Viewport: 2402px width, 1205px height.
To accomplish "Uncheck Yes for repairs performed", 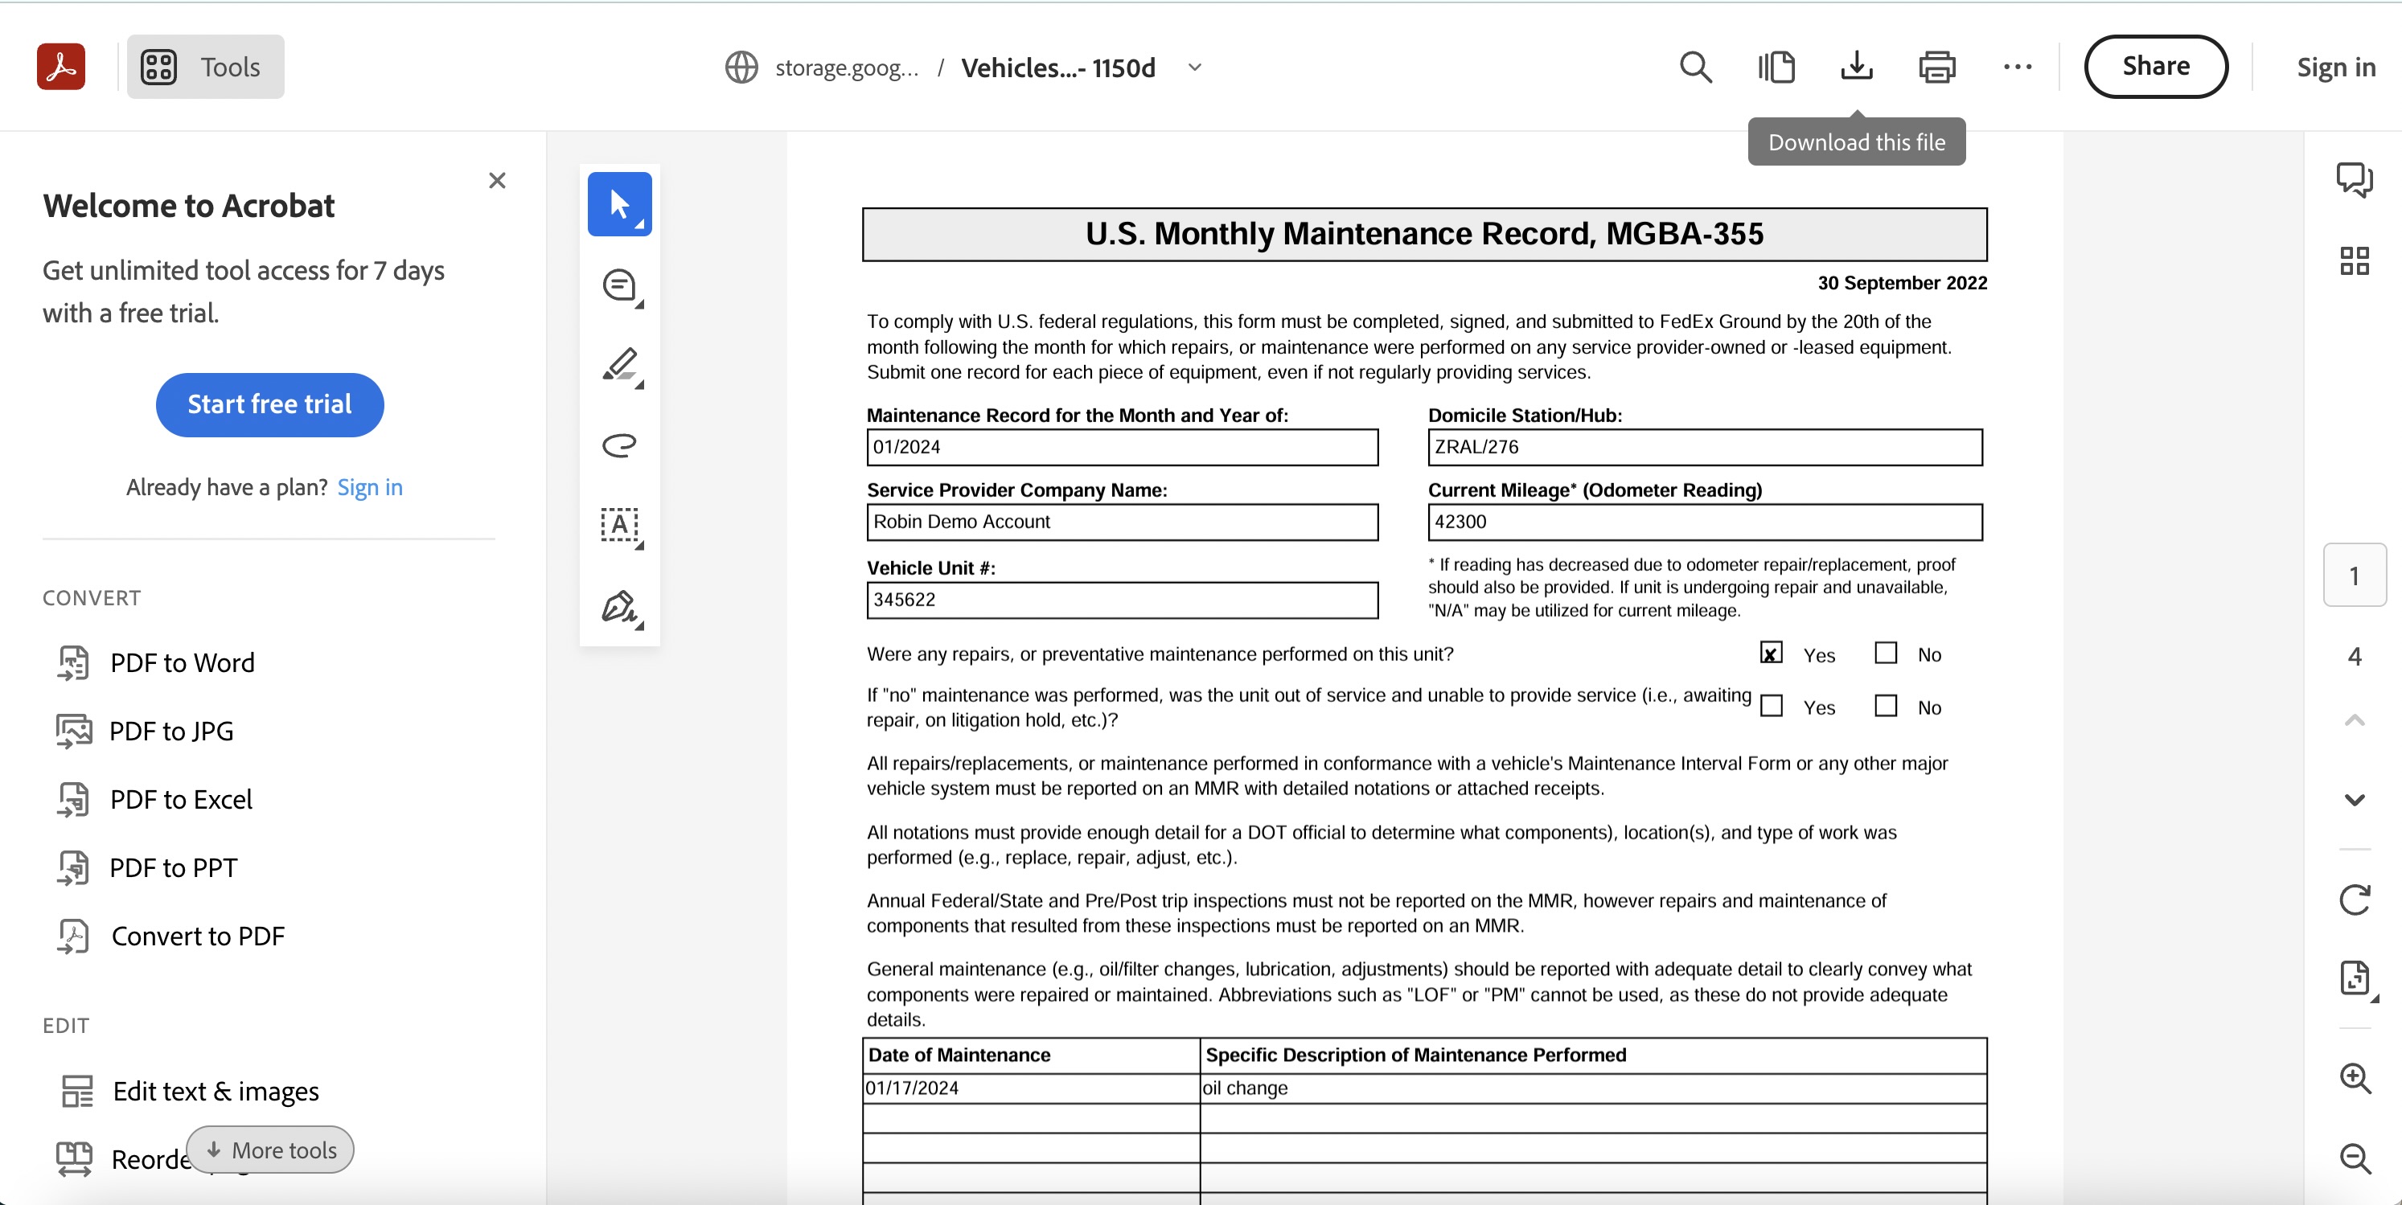I will (x=1771, y=654).
